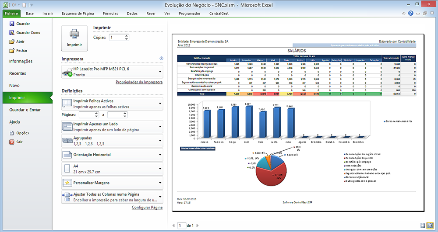The image size is (438, 232).
Task: Click the large Imprimir printer button
Action: pyautogui.click(x=74, y=38)
